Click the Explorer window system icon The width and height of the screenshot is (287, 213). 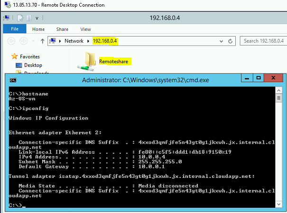coord(6,18)
